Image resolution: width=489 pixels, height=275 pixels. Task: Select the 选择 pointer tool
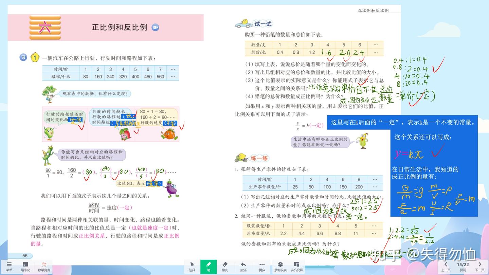192,267
